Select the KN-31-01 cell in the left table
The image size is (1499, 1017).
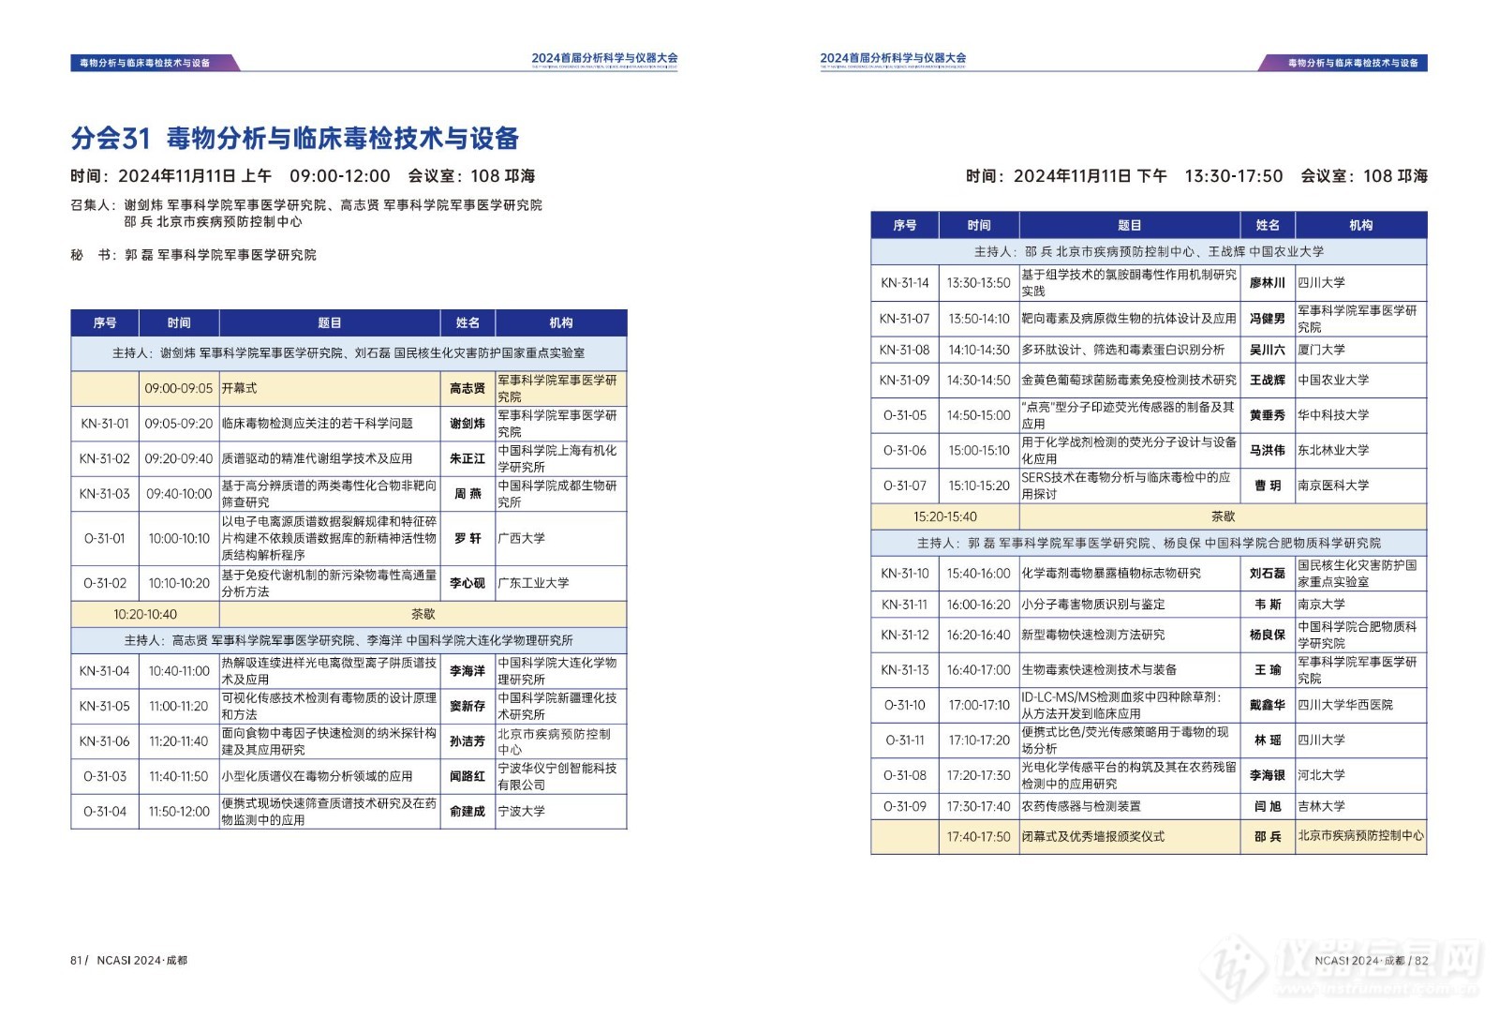[105, 424]
